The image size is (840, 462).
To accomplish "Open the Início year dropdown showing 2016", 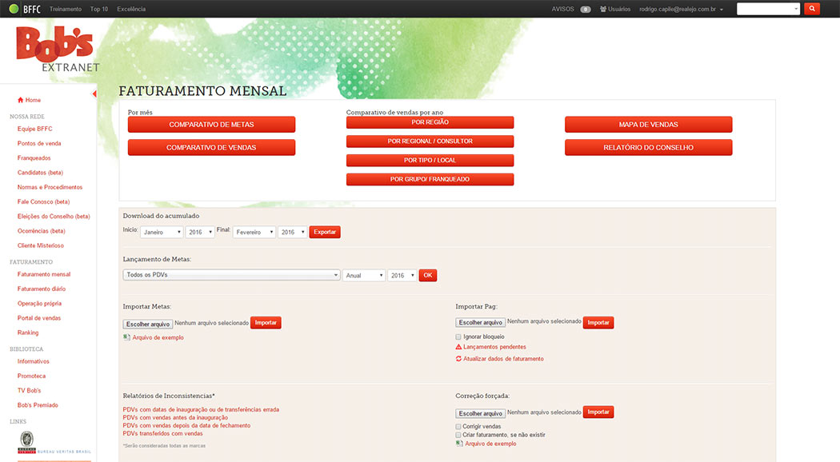I will pos(200,232).
